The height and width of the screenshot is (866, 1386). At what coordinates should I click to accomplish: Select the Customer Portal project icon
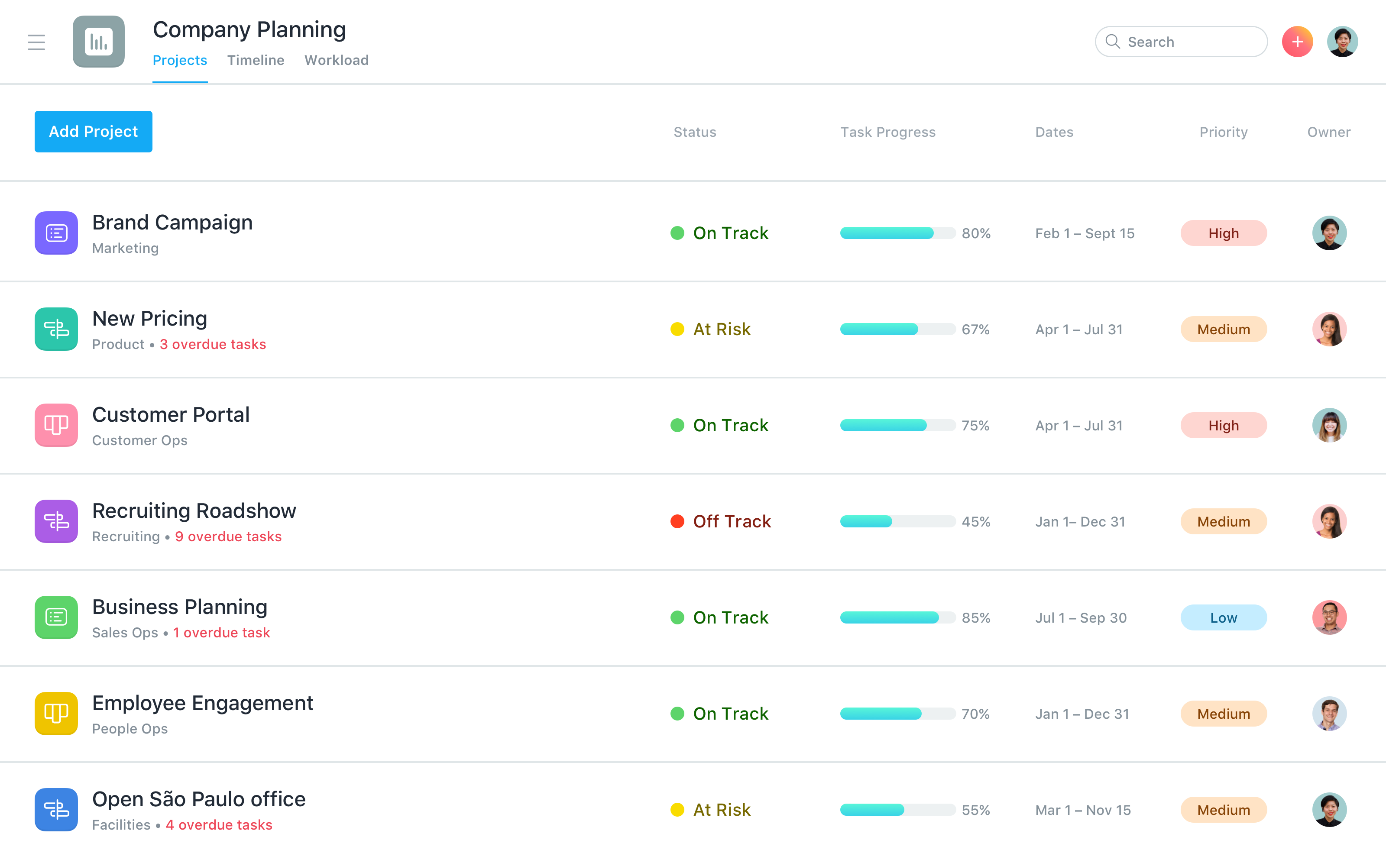(55, 425)
